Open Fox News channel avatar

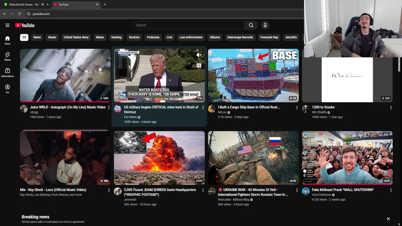(118, 109)
